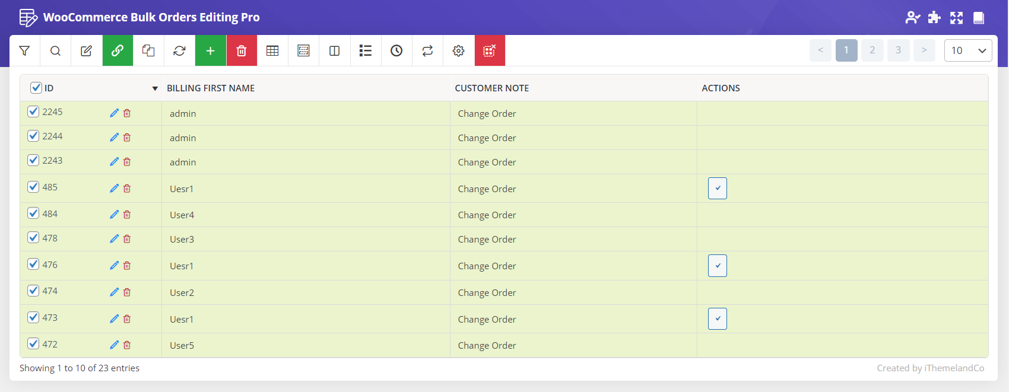Uncheck order 2244 checkbox

click(x=33, y=136)
